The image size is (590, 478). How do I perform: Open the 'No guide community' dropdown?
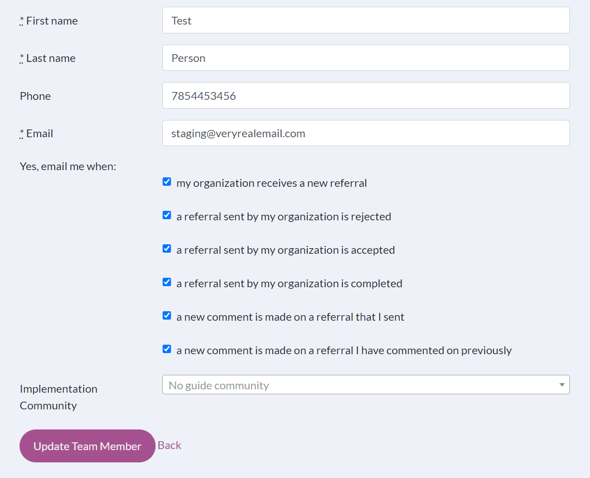click(x=360, y=385)
